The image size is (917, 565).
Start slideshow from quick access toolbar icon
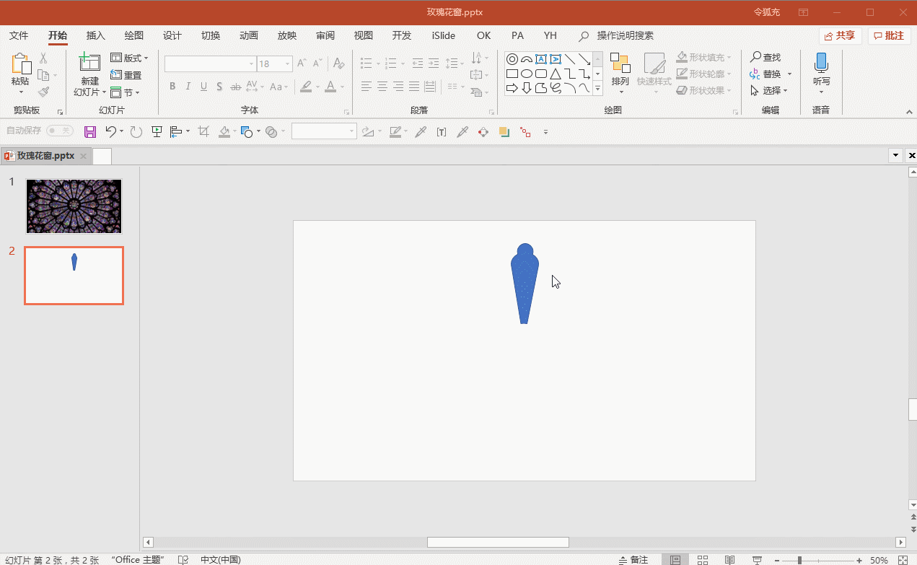coord(157,131)
